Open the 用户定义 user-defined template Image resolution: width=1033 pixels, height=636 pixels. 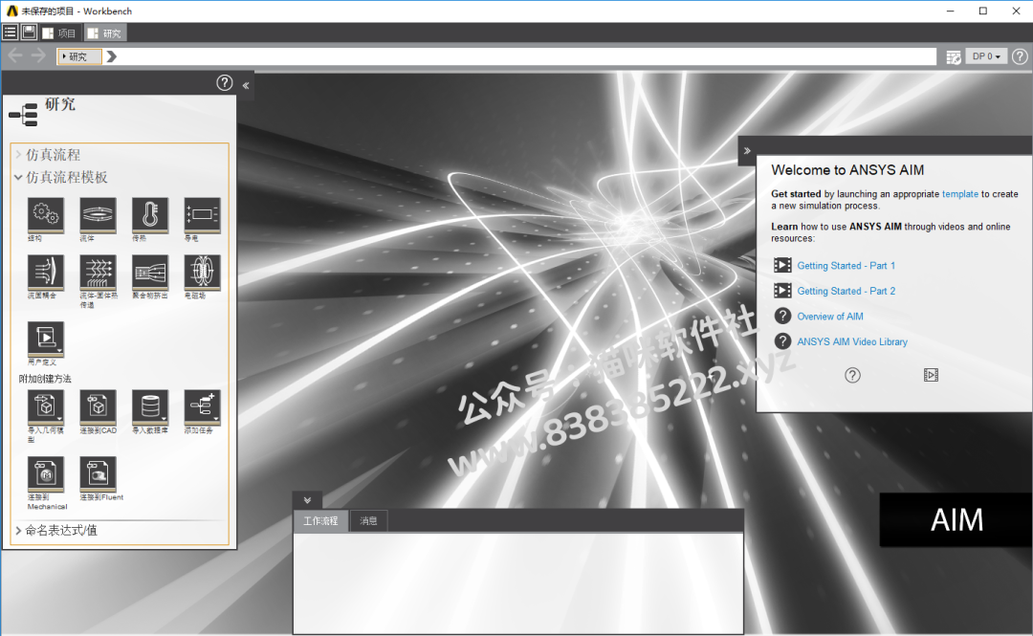[x=46, y=339]
